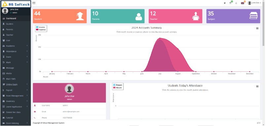This screenshot has height=126, width=266.
Task: Click the Academic sidebar icon
Action: (x=4, y=46)
